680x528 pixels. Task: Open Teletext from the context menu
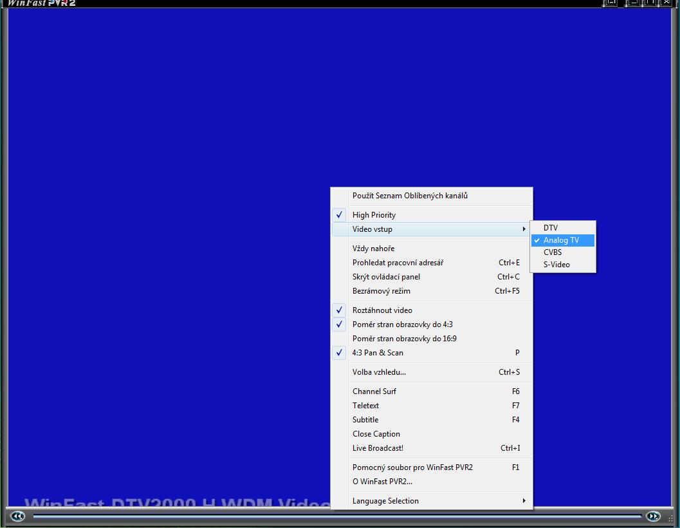click(x=365, y=406)
